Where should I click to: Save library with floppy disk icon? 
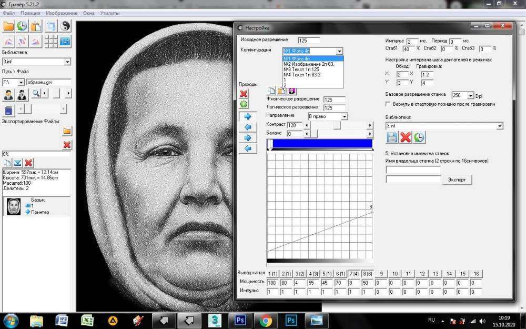(392, 137)
